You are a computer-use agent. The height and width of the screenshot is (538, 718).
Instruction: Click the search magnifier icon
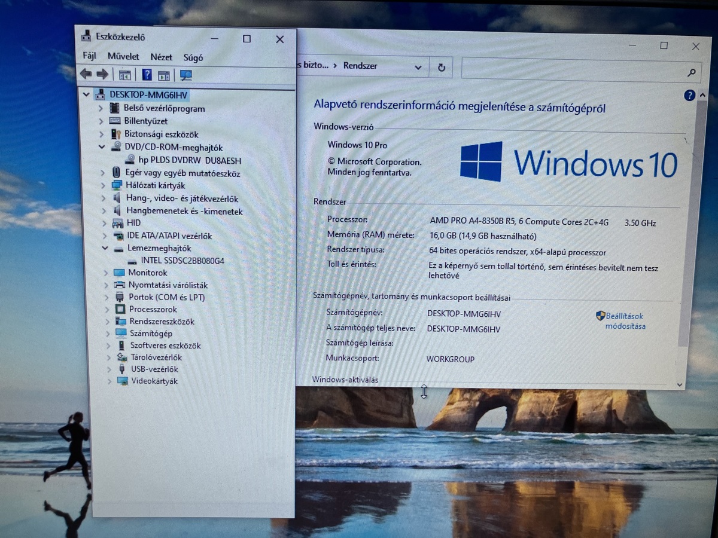tap(692, 72)
